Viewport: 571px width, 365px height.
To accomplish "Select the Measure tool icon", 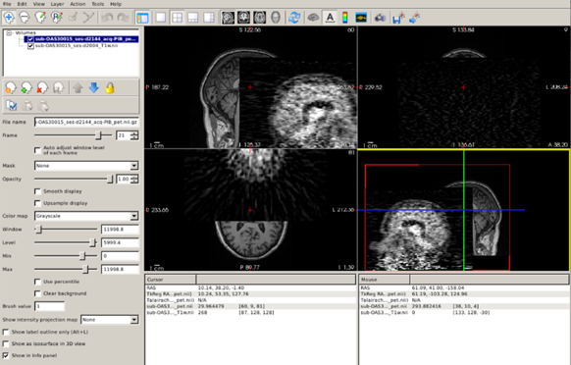I will tap(25, 17).
